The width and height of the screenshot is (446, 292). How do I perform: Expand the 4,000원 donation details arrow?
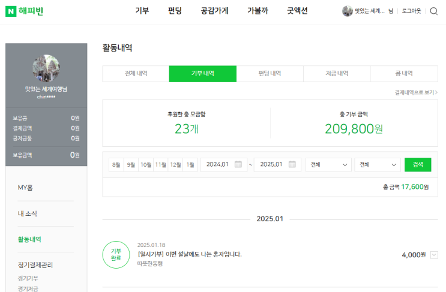click(x=434, y=255)
